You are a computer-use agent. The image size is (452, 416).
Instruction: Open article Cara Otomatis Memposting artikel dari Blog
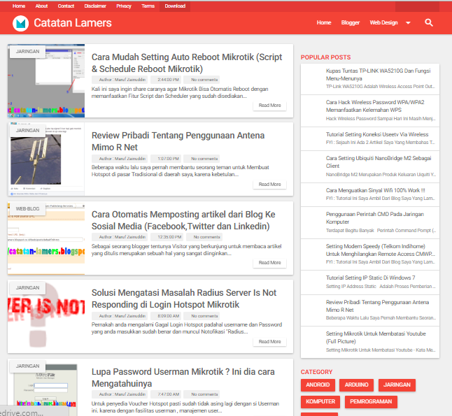point(183,220)
